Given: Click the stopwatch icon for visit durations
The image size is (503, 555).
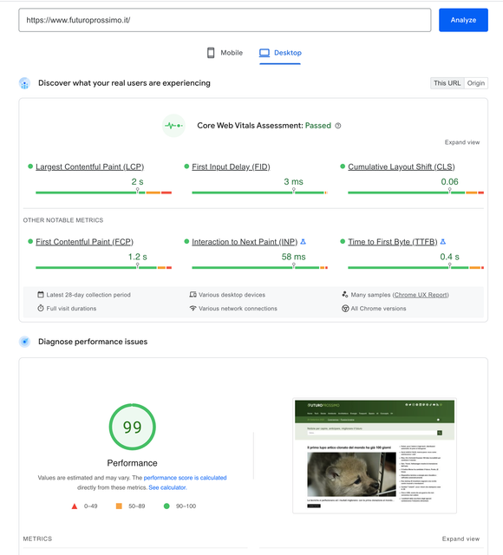Looking at the screenshot, I should click(x=41, y=308).
